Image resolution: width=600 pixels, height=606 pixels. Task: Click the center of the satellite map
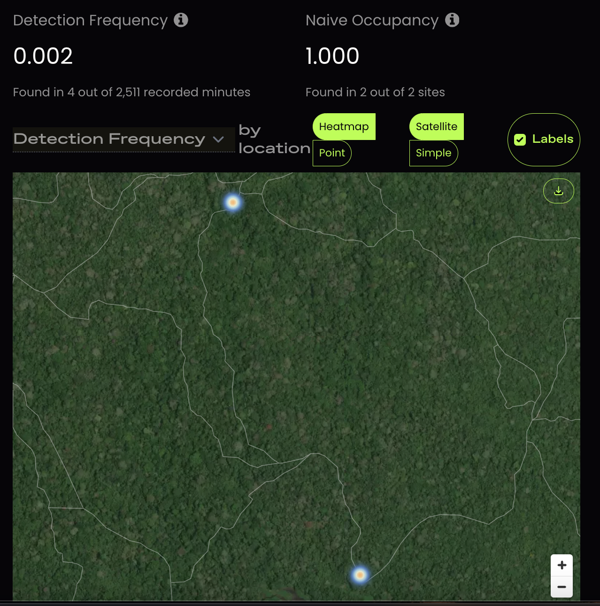pyautogui.click(x=296, y=386)
